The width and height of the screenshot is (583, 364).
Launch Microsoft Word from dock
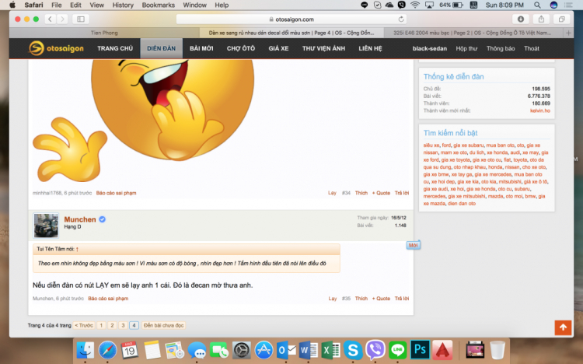(309, 350)
